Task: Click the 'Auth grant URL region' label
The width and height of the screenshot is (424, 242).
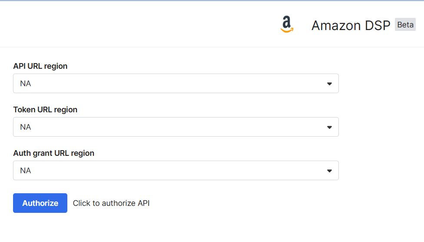Action: coord(54,153)
